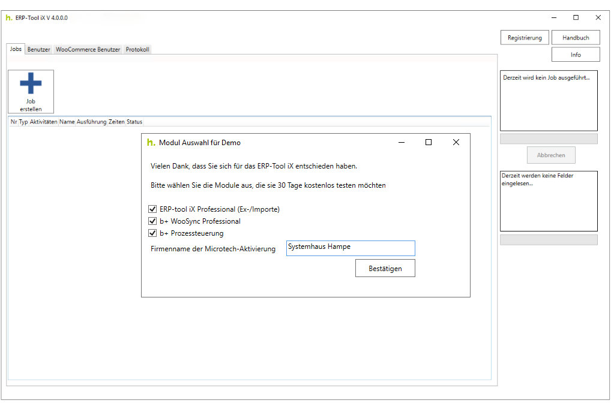Disable b+ WooSync Professional
This screenshot has height=418, width=611.
pos(152,221)
